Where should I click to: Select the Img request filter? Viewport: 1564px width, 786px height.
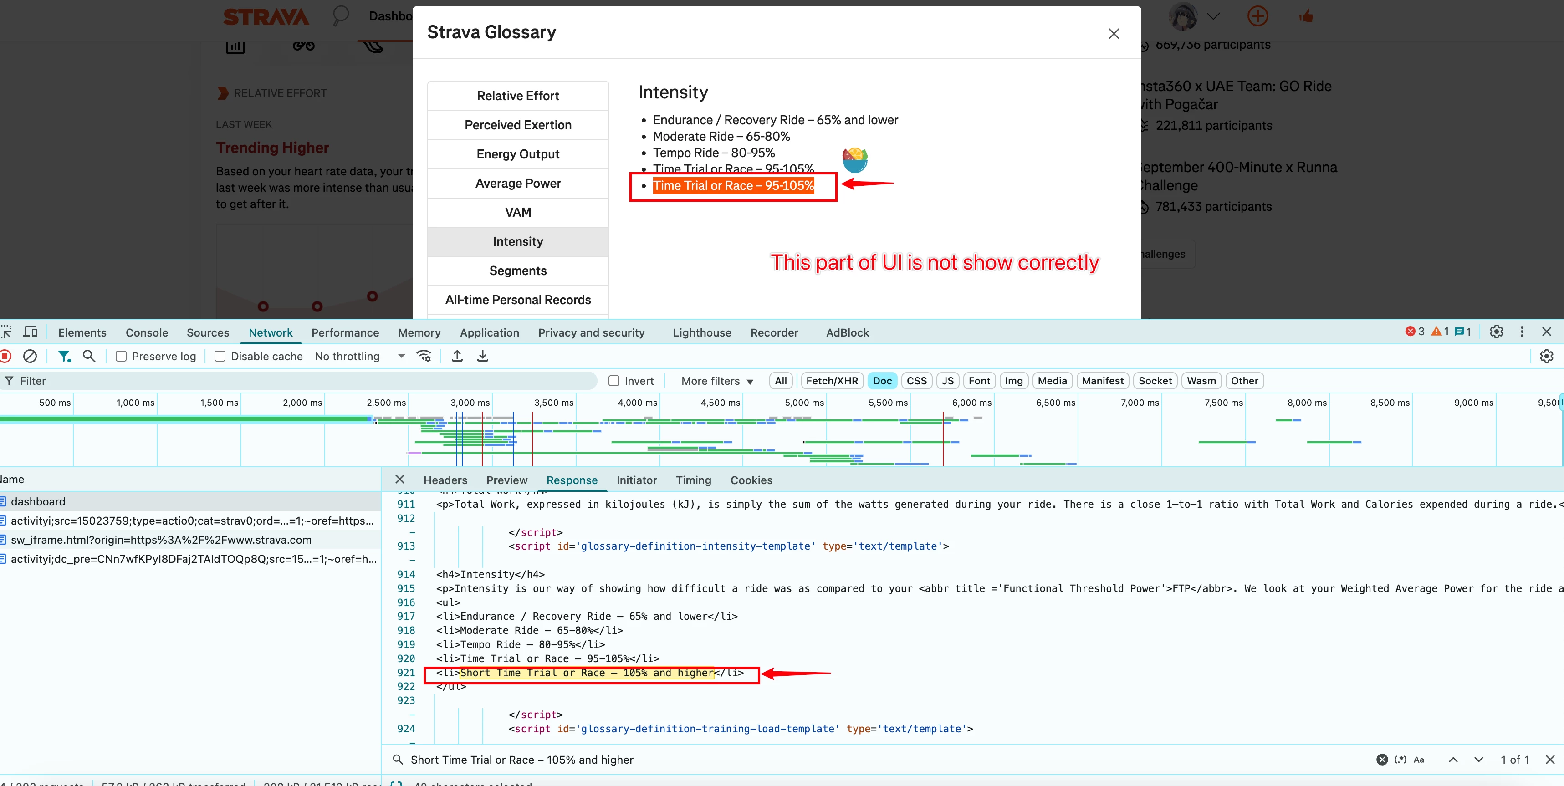(x=1013, y=381)
